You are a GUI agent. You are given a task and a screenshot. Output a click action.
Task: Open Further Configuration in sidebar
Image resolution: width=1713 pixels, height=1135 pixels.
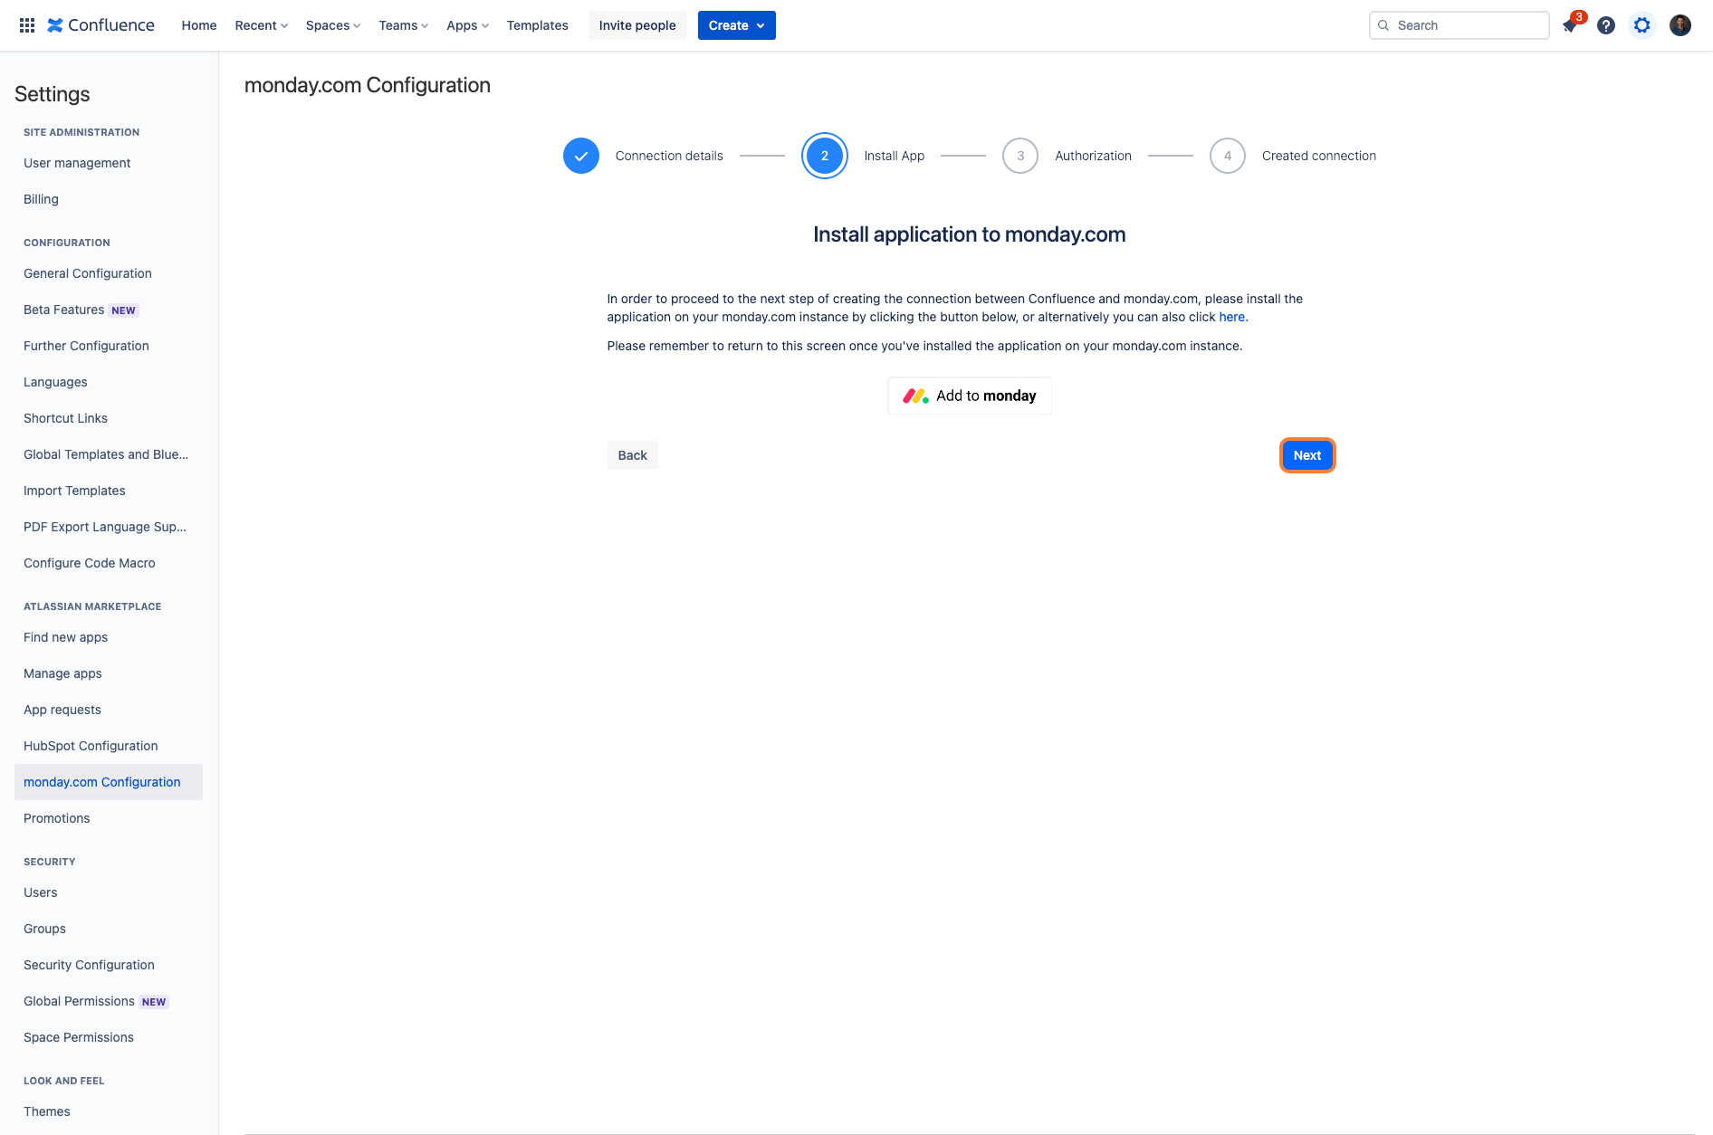(109, 346)
